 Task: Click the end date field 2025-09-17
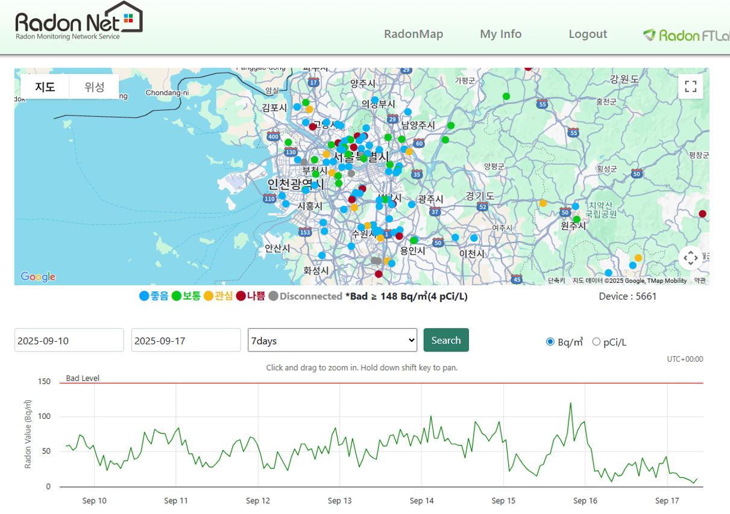(x=186, y=340)
